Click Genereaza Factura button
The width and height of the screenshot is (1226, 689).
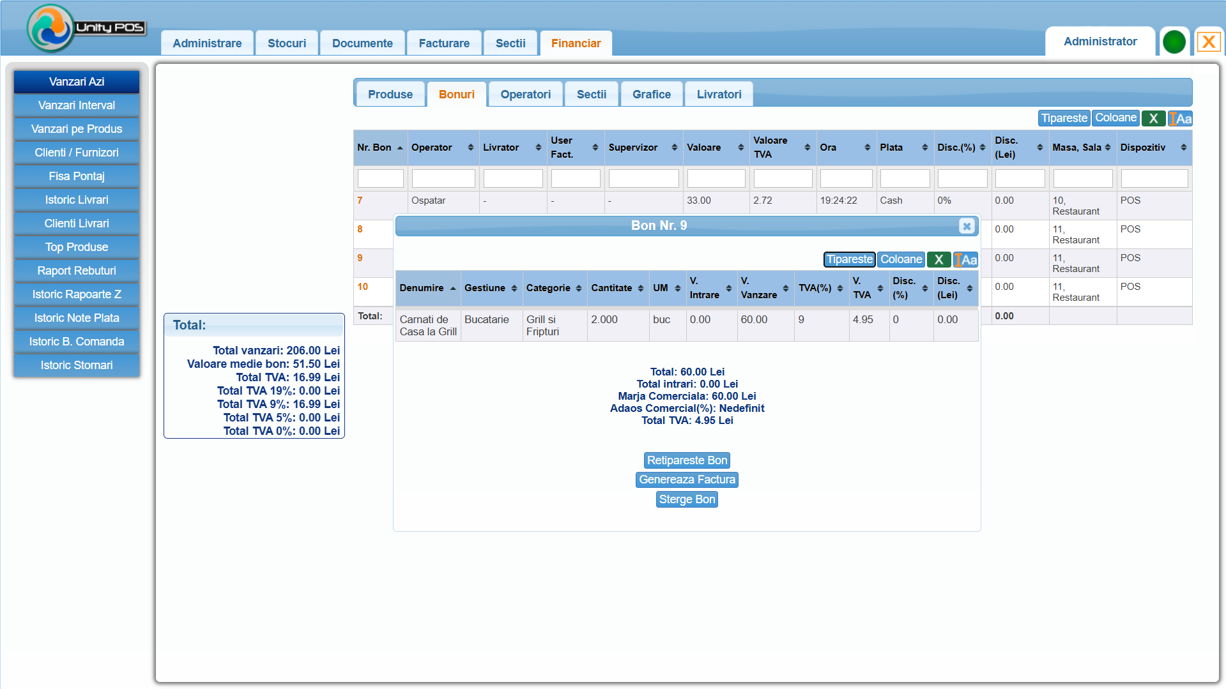tap(687, 480)
